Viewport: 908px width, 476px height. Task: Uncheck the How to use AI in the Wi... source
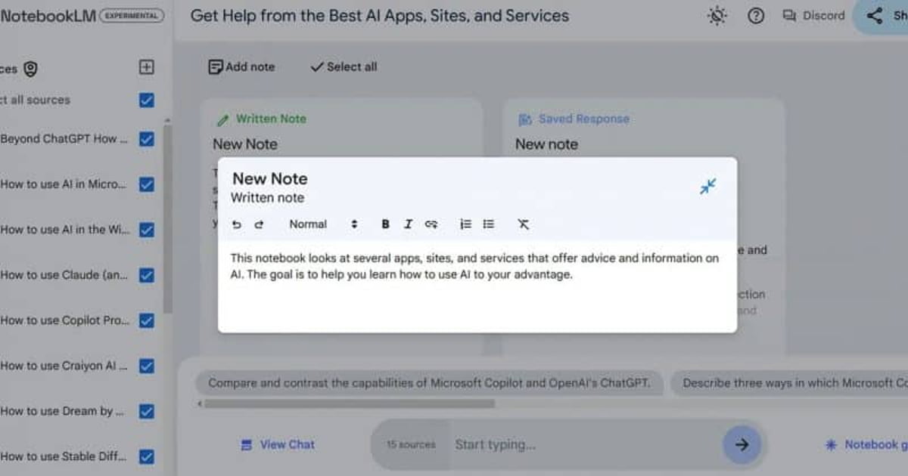pos(147,230)
